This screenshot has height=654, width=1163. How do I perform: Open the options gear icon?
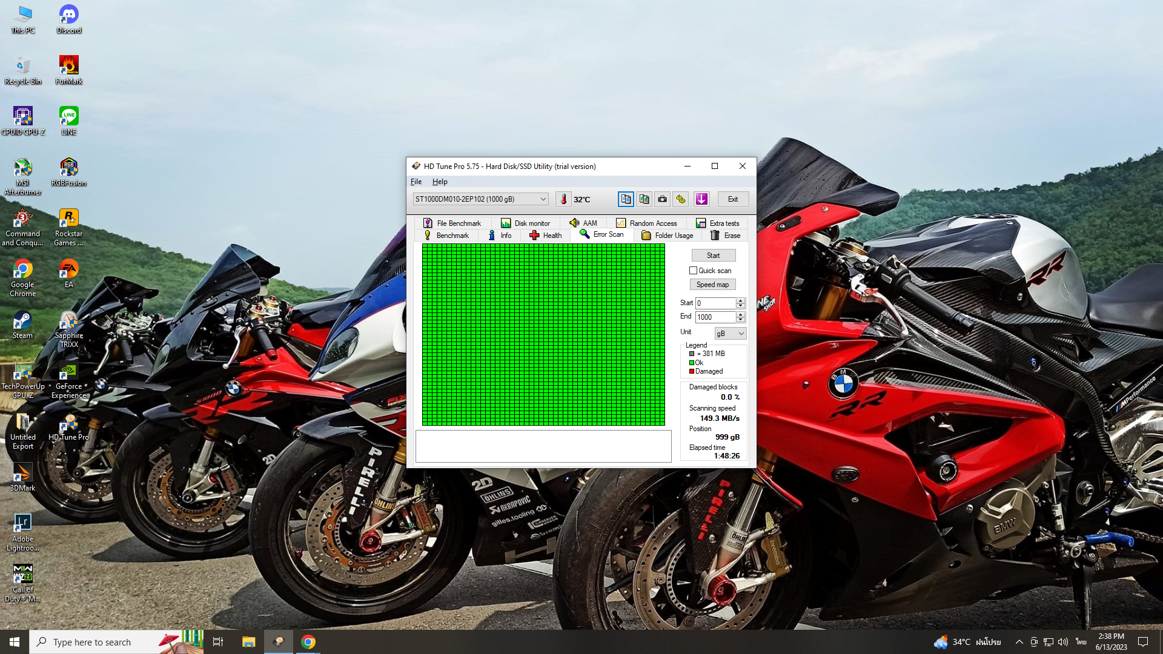(681, 199)
